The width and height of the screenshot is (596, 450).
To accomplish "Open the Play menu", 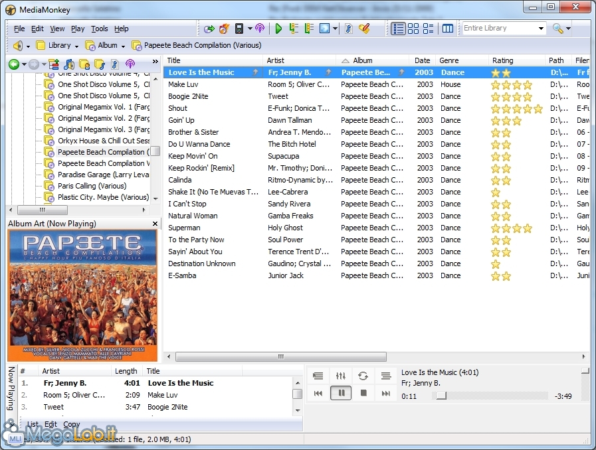I will (x=78, y=29).
